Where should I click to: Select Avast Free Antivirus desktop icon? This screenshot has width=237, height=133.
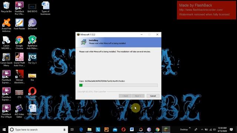pos(6,25)
